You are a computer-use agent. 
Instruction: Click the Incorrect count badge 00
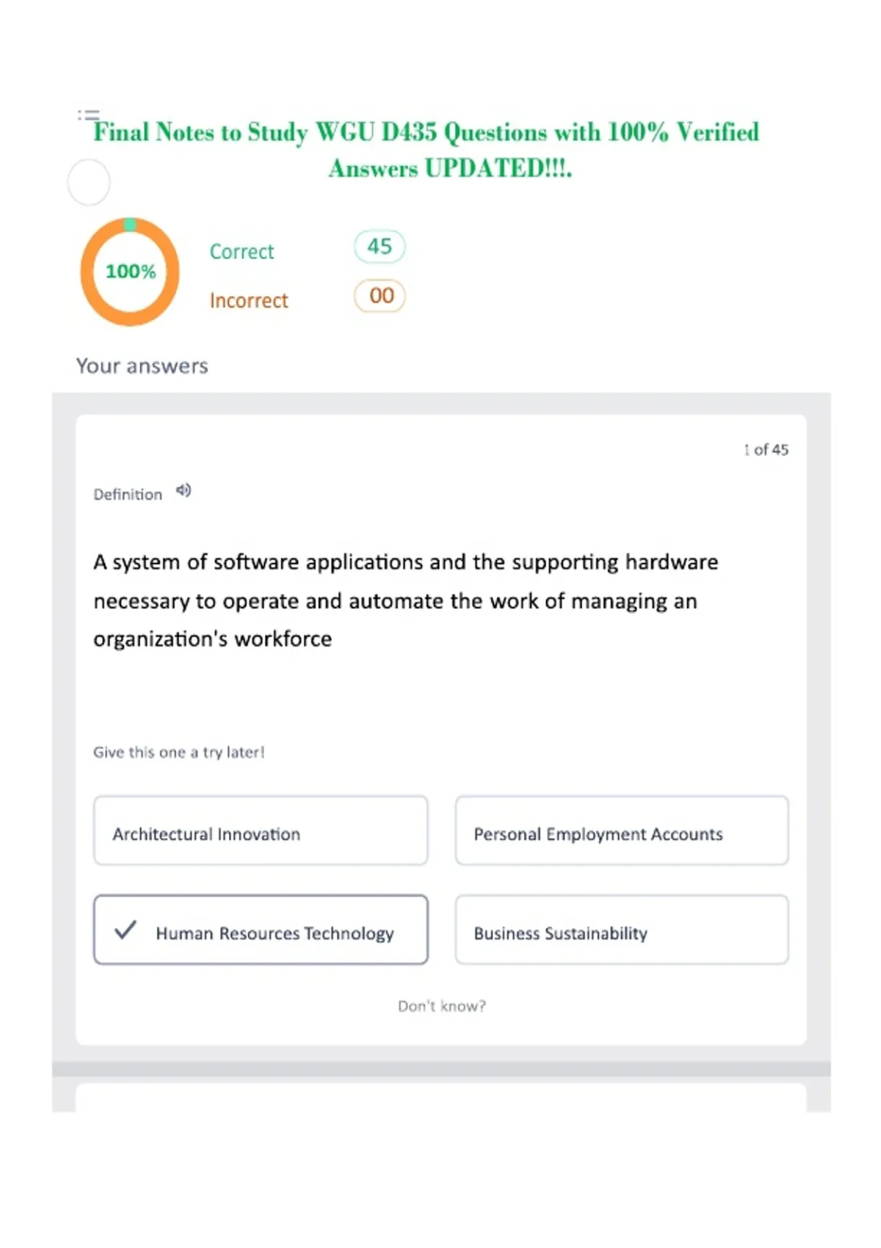pyautogui.click(x=380, y=296)
